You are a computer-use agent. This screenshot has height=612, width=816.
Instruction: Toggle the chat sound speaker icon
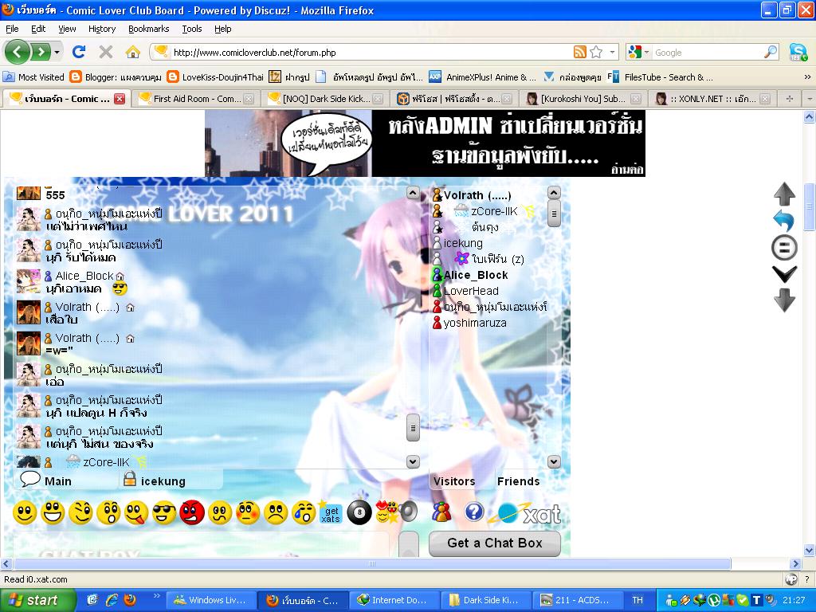click(x=410, y=512)
